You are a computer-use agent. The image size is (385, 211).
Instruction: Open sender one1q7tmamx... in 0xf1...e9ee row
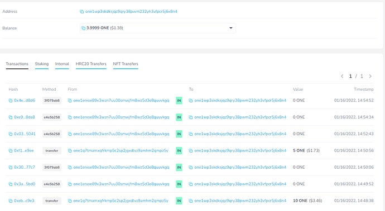121,150
